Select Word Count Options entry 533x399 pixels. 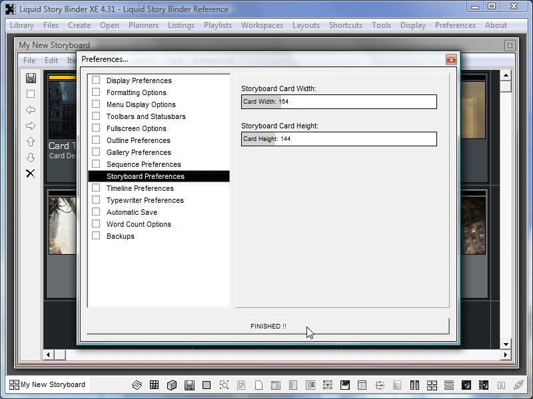tap(139, 224)
